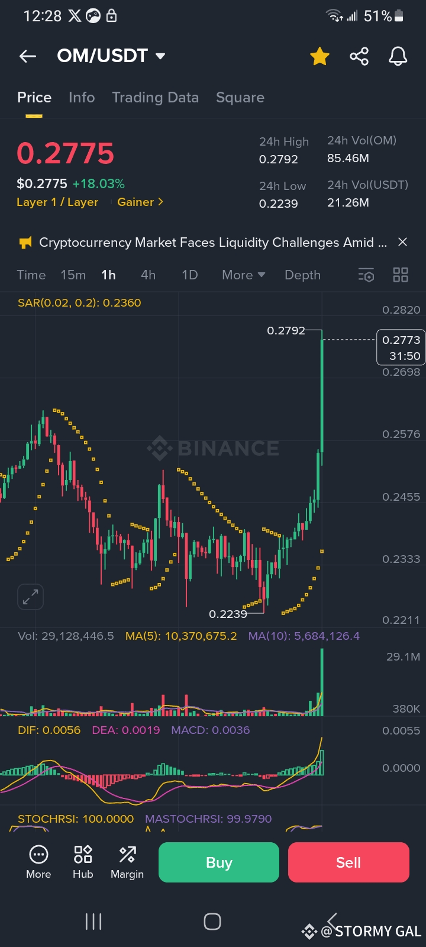Image resolution: width=426 pixels, height=947 pixels.
Task: Tap the tall green volume bar
Action: tap(322, 682)
